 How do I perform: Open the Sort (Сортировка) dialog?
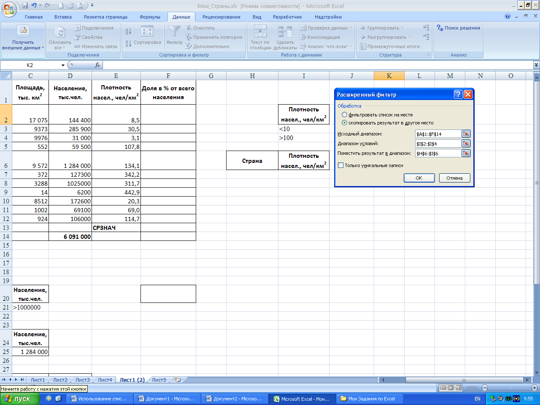(x=147, y=36)
